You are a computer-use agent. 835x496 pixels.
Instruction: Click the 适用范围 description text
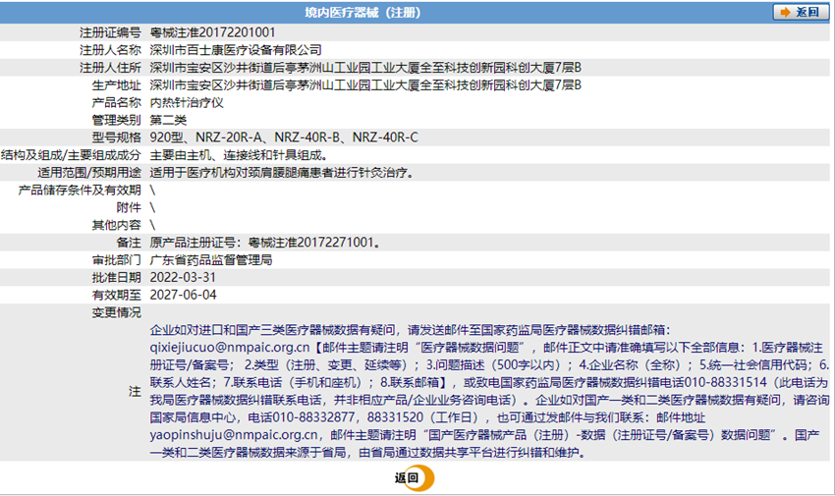point(282,173)
